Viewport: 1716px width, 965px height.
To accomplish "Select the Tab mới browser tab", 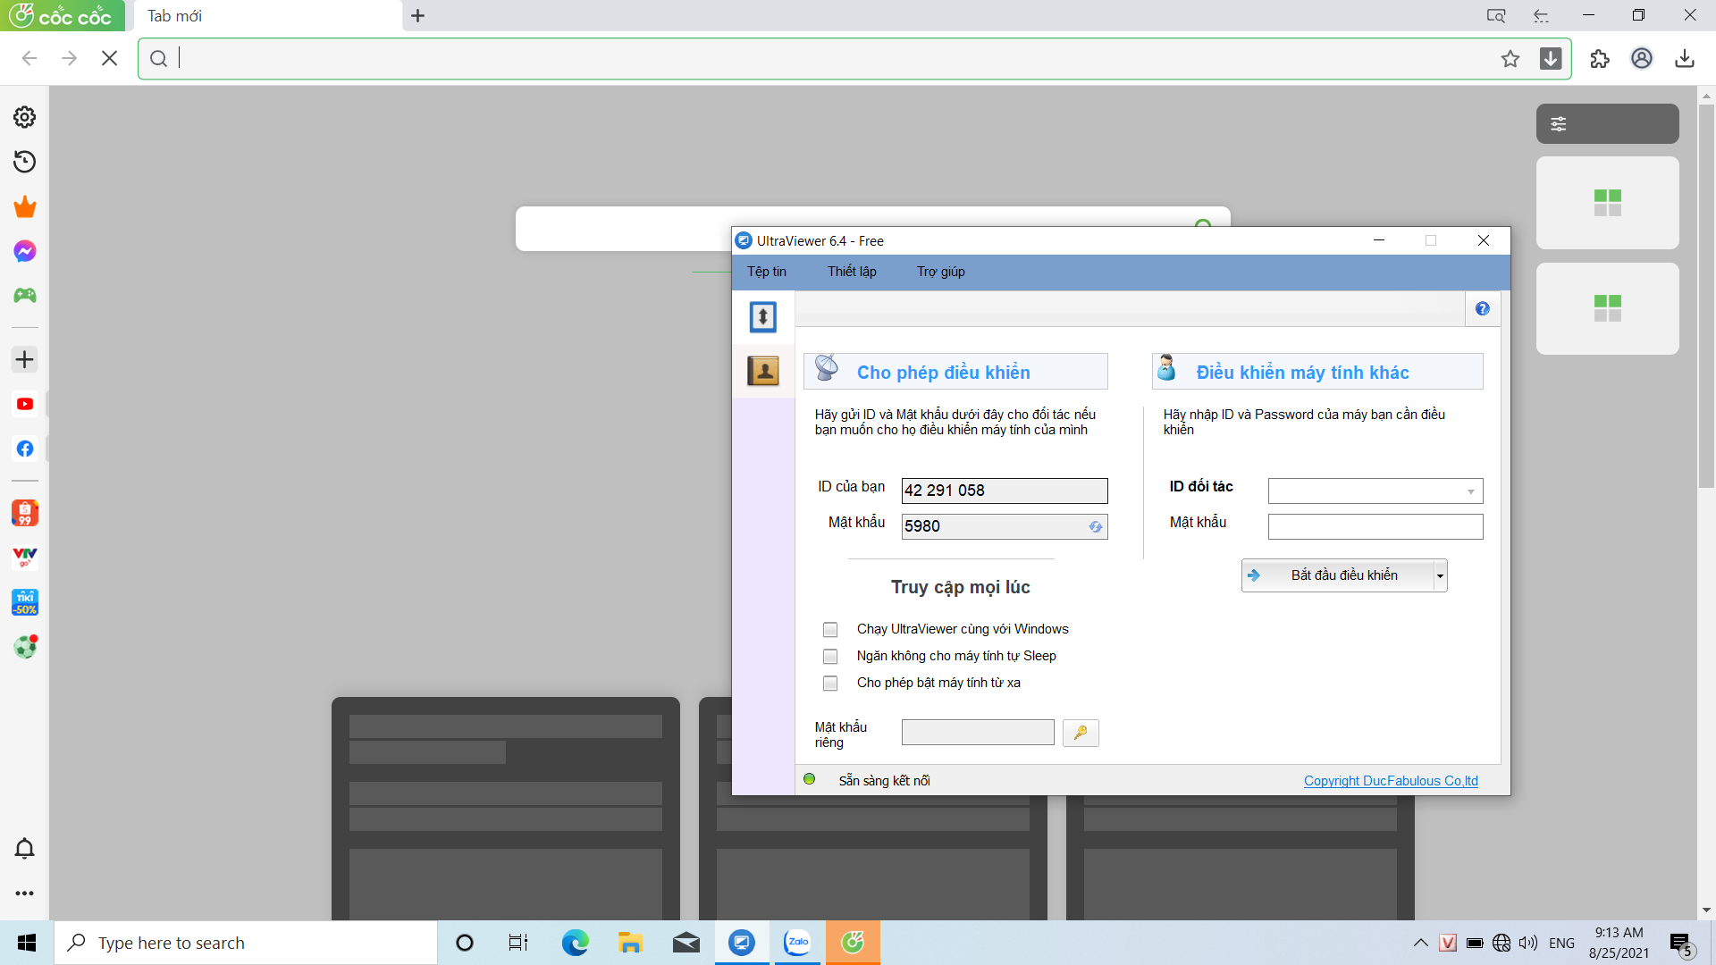I will click(x=268, y=16).
